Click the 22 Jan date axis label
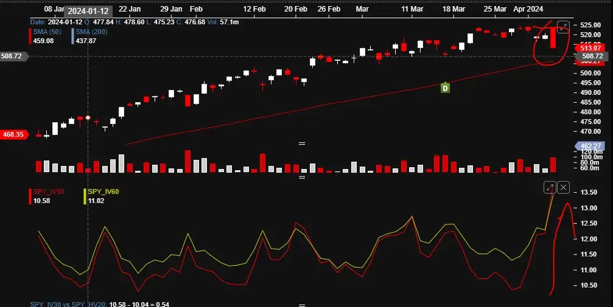 [x=130, y=9]
